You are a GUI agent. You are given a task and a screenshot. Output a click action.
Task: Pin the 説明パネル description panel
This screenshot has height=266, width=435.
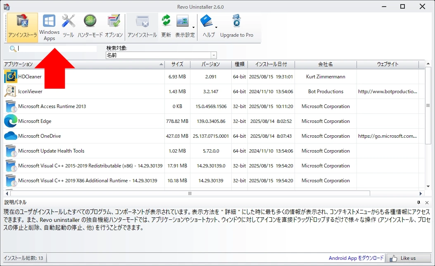pos(418,202)
